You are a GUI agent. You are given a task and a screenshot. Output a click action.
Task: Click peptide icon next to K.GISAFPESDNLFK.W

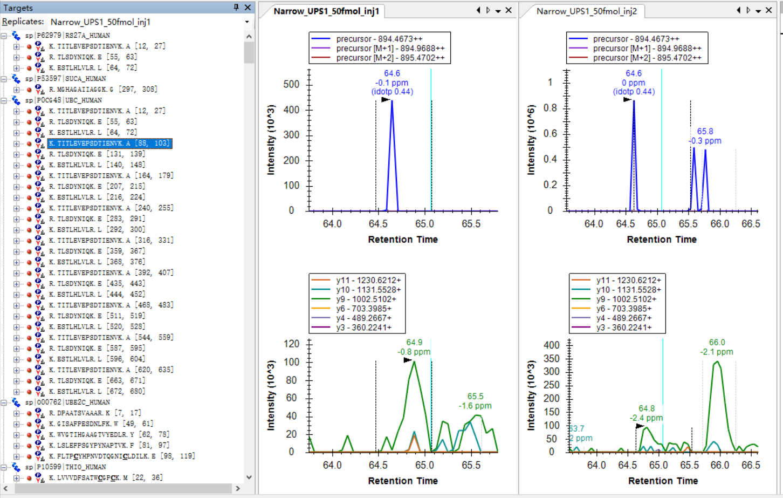[x=39, y=424]
